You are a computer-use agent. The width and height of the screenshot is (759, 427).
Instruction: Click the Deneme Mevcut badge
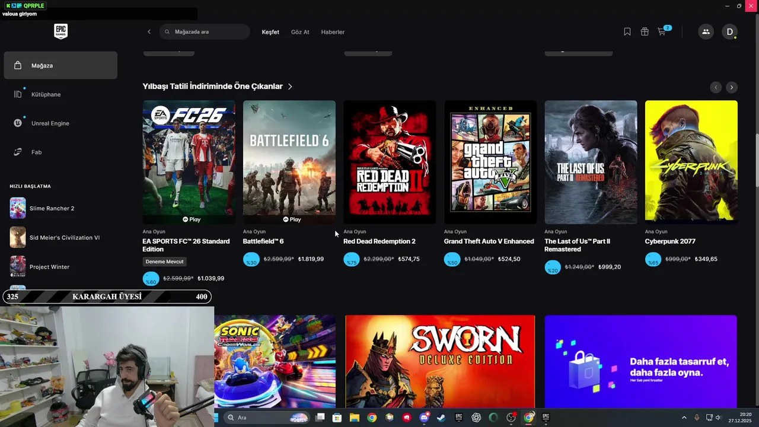[x=165, y=262]
